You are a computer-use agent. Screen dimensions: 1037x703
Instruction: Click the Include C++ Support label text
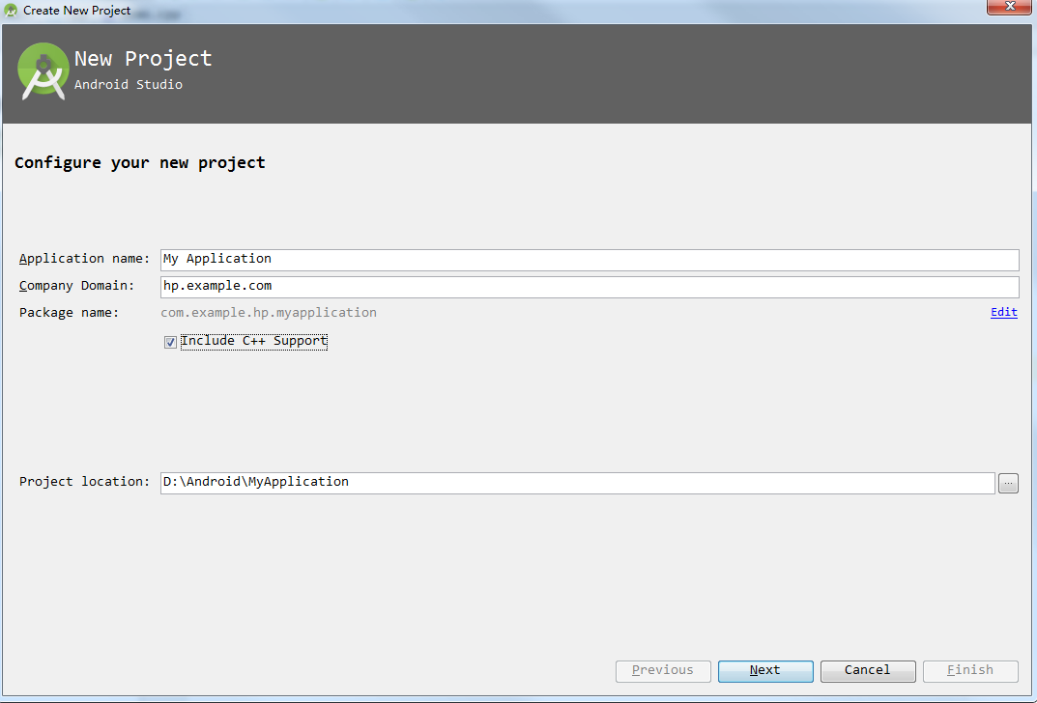coord(254,341)
